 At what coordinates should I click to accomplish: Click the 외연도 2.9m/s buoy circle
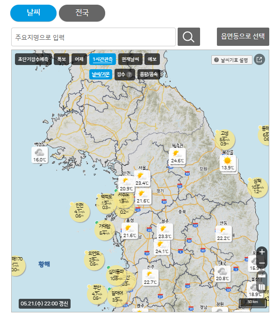[x=94, y=260]
